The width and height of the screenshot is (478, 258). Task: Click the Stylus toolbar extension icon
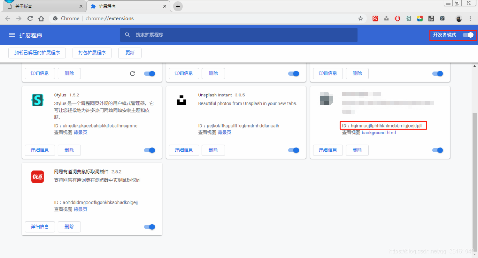[x=409, y=18]
